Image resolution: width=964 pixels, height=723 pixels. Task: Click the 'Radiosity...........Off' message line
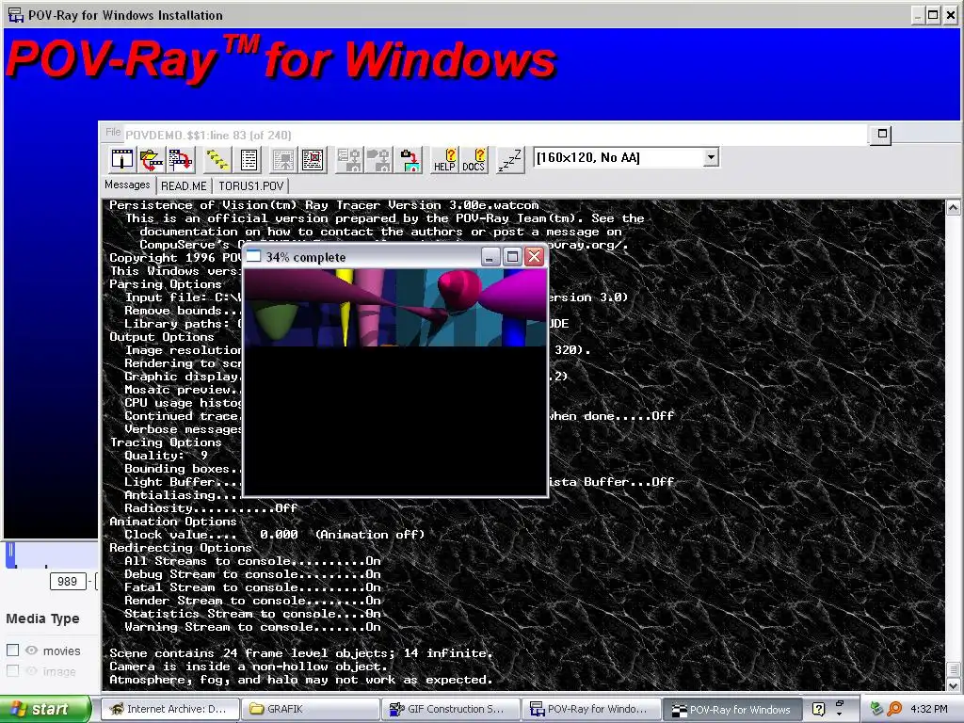(x=211, y=507)
